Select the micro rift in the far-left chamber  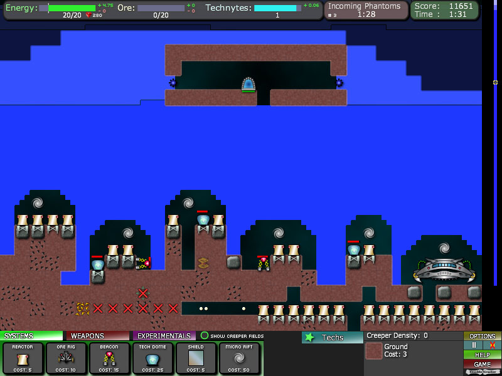[x=38, y=202]
